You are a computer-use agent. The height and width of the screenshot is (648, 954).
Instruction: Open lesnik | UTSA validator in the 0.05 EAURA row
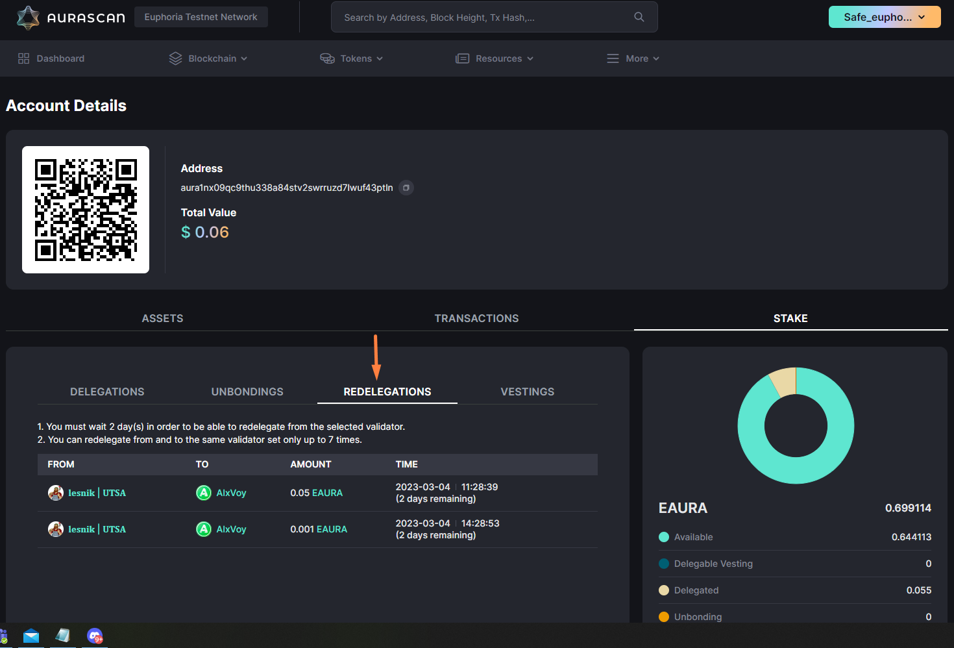(97, 493)
